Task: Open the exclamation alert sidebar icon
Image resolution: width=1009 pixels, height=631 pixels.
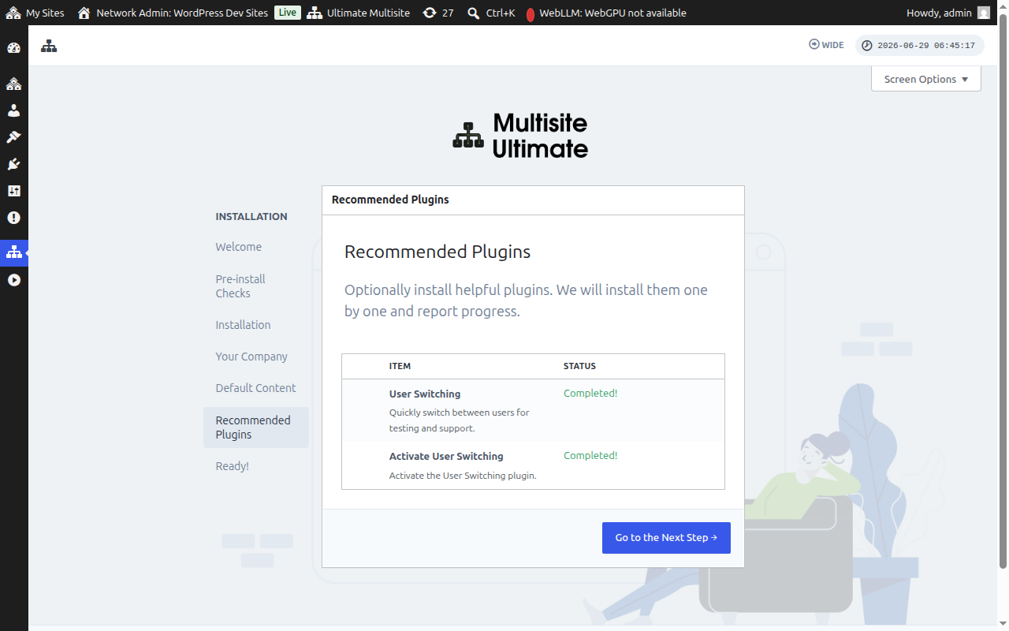Action: click(x=13, y=218)
